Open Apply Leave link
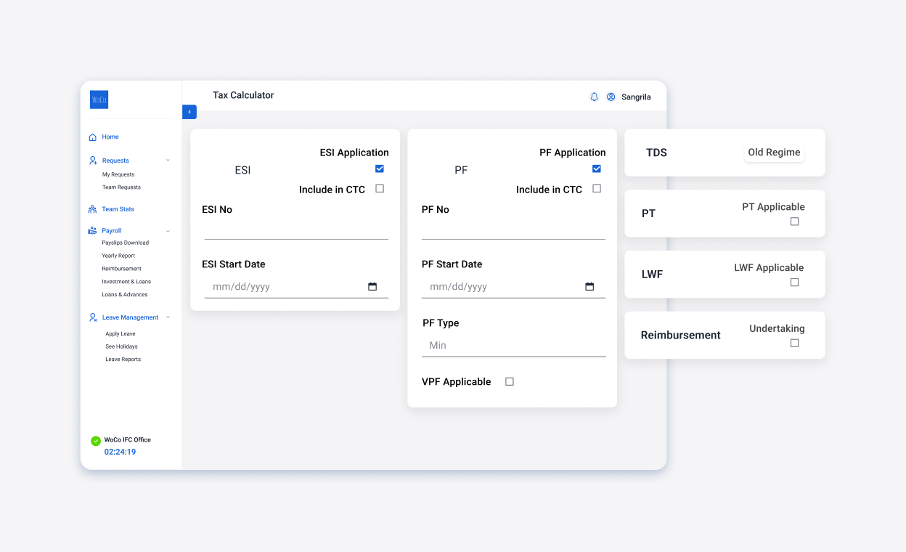 (x=121, y=334)
